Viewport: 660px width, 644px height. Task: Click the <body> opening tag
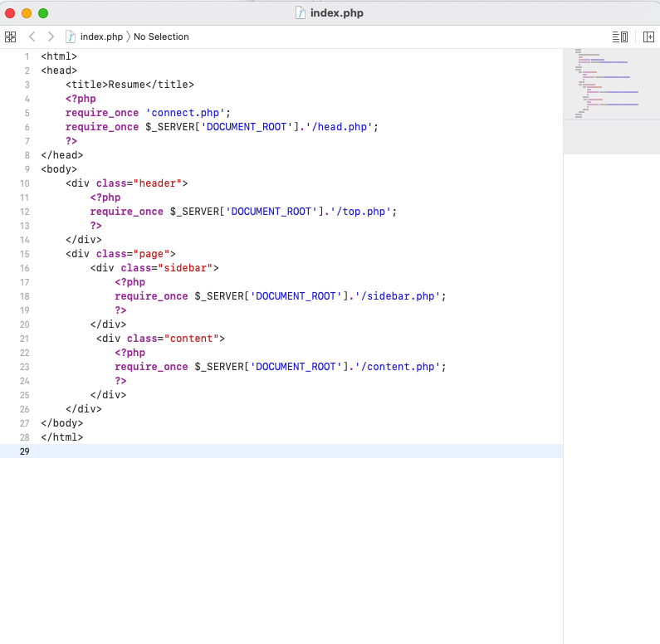click(x=59, y=169)
